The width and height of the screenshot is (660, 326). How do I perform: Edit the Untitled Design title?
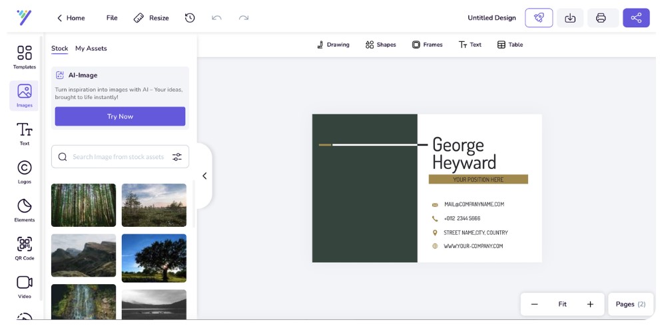coord(492,18)
